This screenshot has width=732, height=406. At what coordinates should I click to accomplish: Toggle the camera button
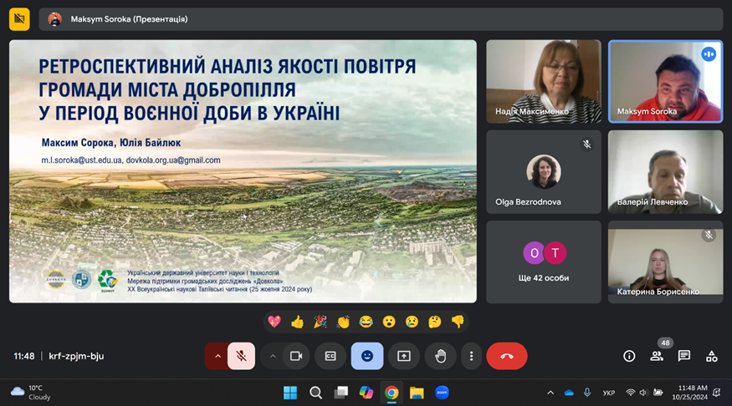point(295,356)
